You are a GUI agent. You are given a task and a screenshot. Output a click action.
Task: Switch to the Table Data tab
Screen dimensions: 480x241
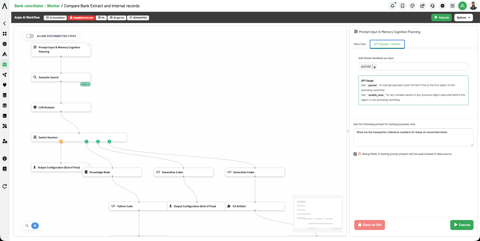coord(359,44)
